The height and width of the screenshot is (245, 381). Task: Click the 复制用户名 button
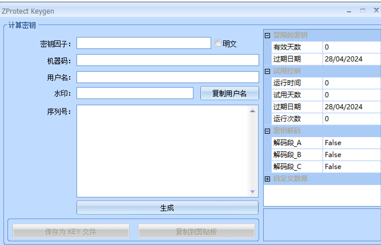(230, 93)
